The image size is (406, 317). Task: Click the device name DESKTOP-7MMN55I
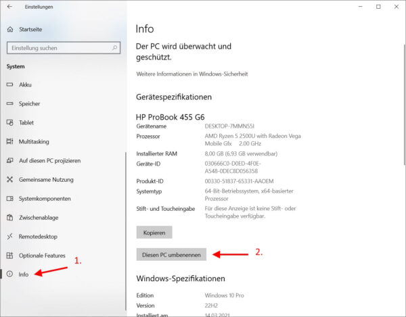click(229, 126)
